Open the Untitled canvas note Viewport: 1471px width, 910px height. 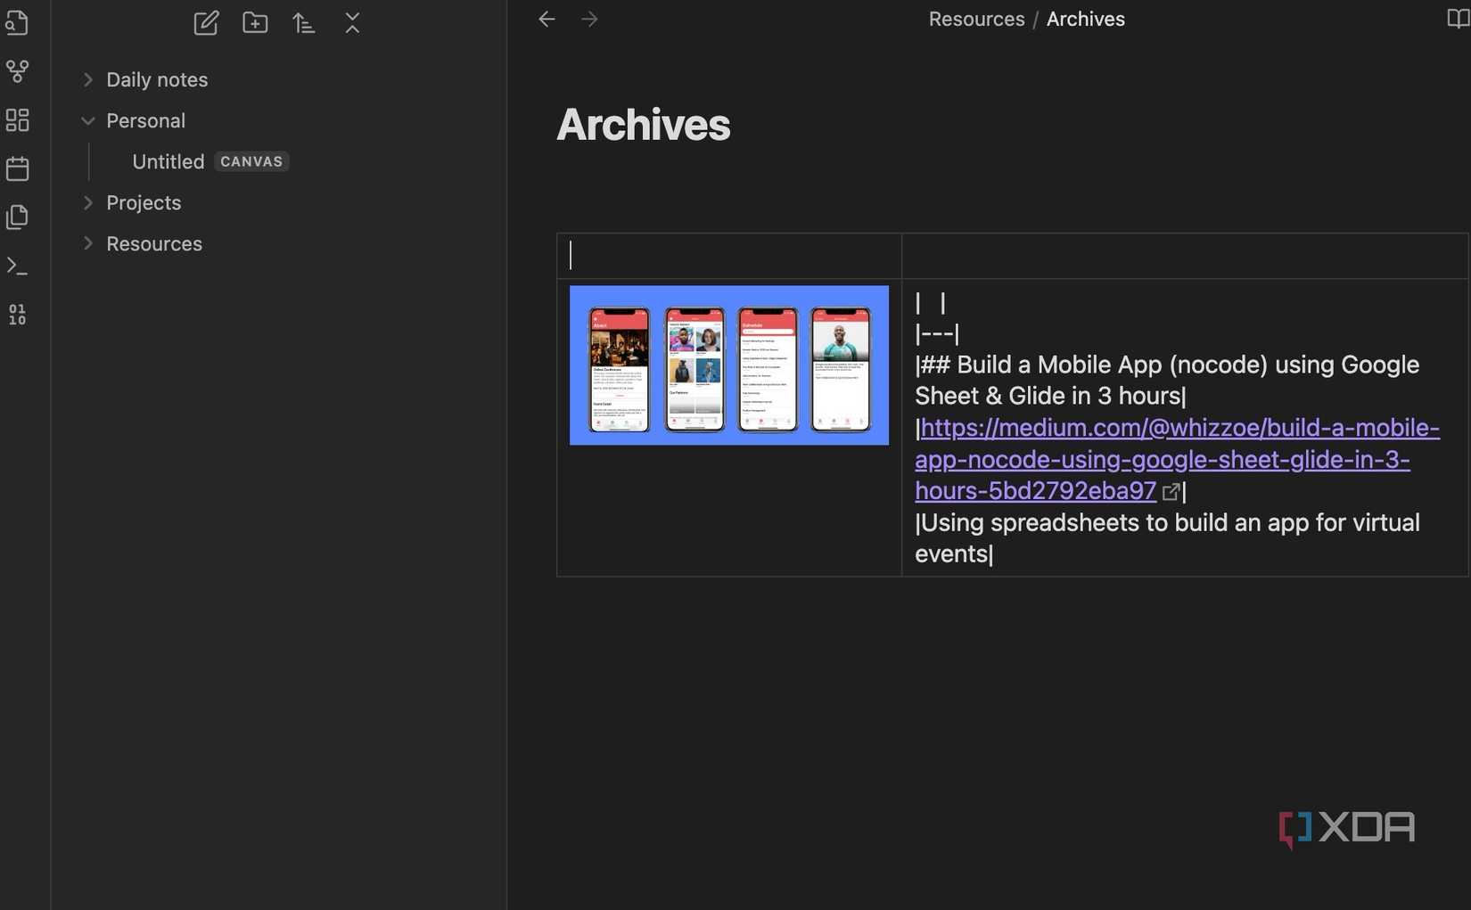(x=168, y=161)
